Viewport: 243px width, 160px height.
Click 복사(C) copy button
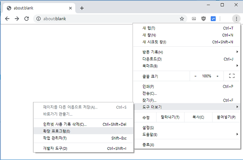coord(198,117)
